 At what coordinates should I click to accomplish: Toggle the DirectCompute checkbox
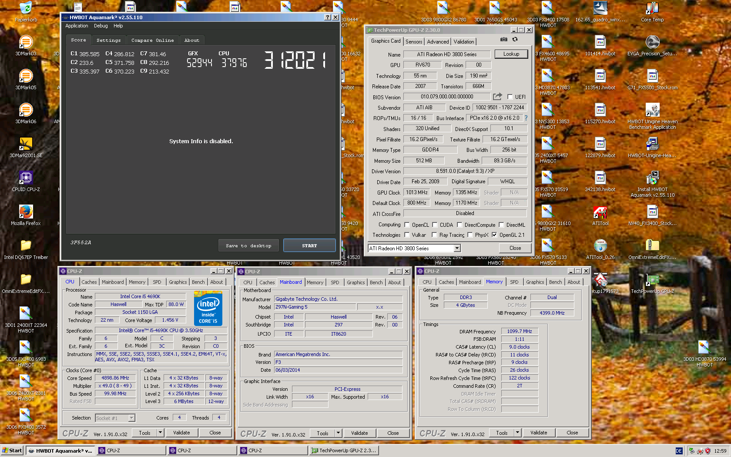459,225
